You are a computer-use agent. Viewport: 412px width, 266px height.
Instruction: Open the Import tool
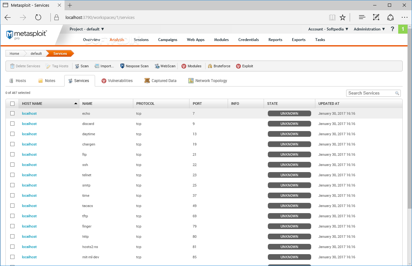click(x=104, y=66)
